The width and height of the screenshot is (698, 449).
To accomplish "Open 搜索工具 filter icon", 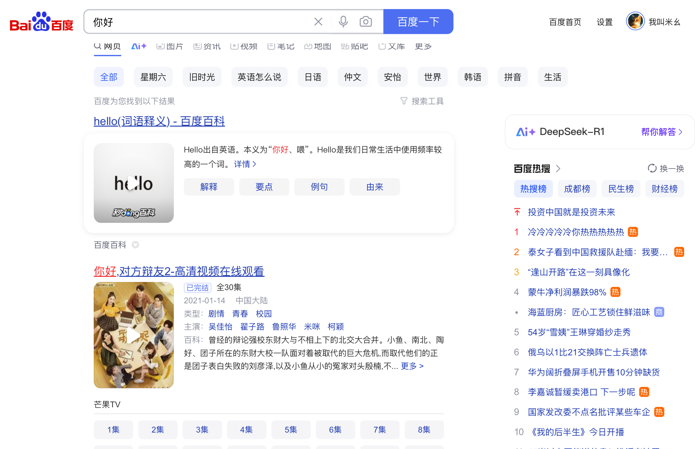I will point(404,101).
